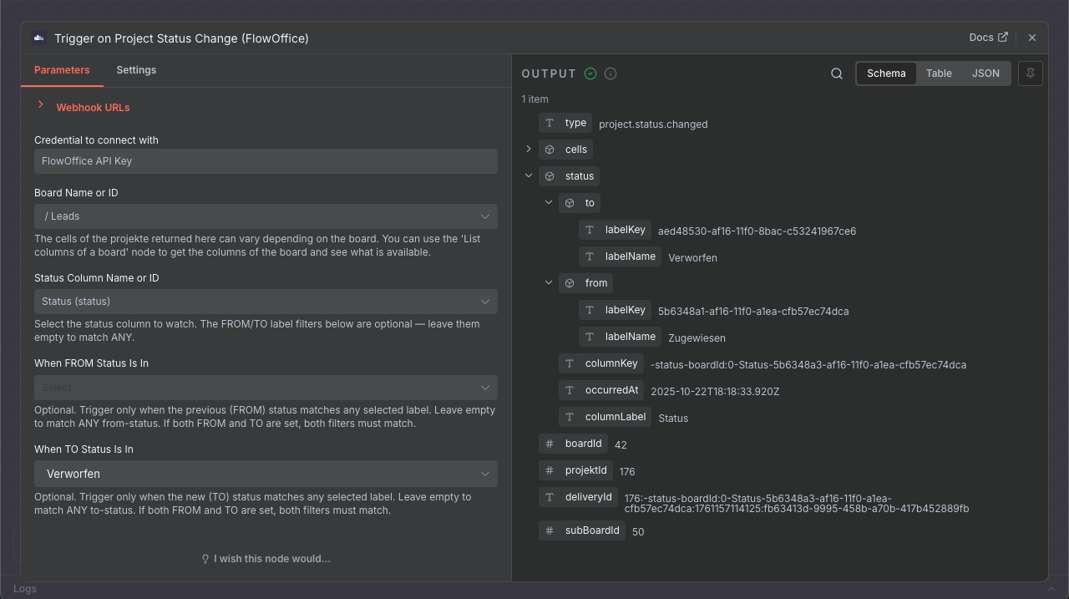Image resolution: width=1069 pixels, height=599 pixels.
Task: Click the text type icon beside deliveryId
Action: [550, 497]
